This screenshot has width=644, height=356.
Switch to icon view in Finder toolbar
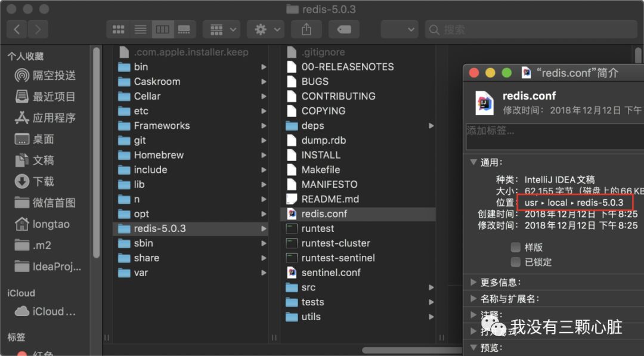pyautogui.click(x=118, y=29)
